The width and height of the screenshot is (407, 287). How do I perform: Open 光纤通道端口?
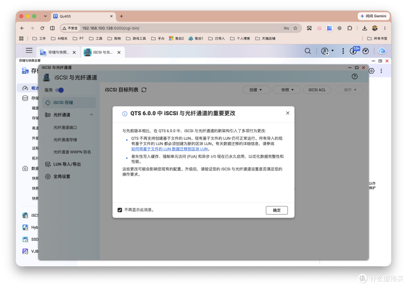(x=65, y=127)
